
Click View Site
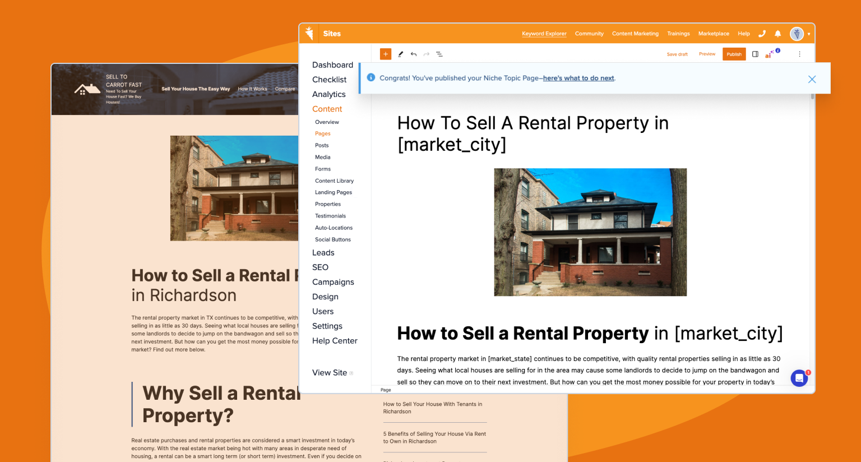coord(330,373)
